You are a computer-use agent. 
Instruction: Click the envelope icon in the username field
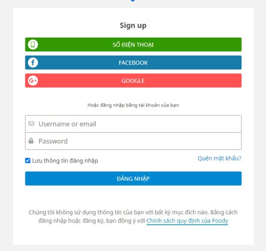(31, 124)
